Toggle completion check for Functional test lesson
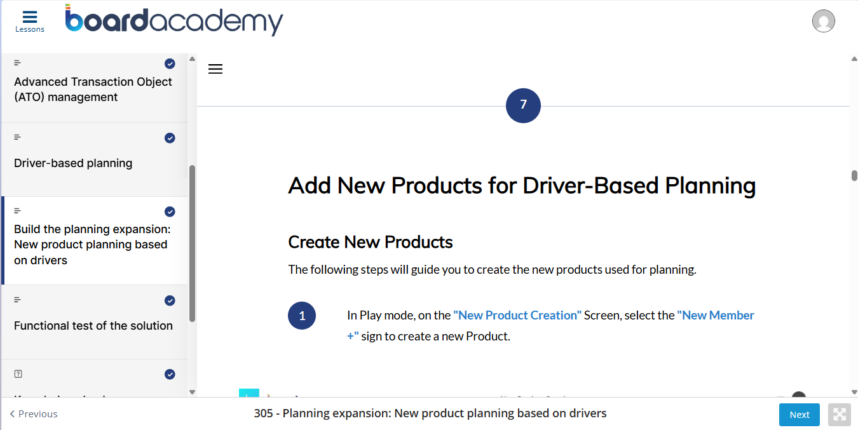Image resolution: width=858 pixels, height=430 pixels. point(170,300)
